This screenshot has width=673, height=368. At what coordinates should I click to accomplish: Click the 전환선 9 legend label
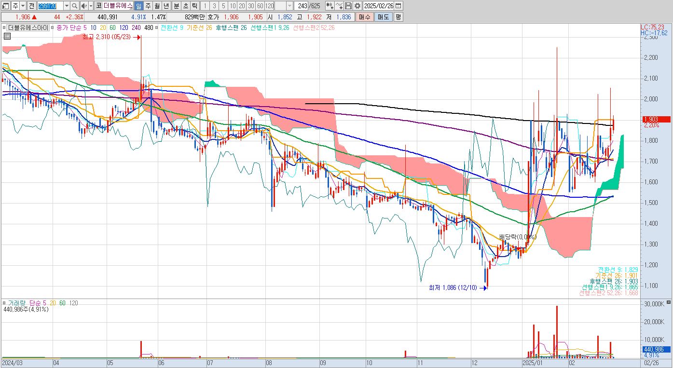coord(172,27)
